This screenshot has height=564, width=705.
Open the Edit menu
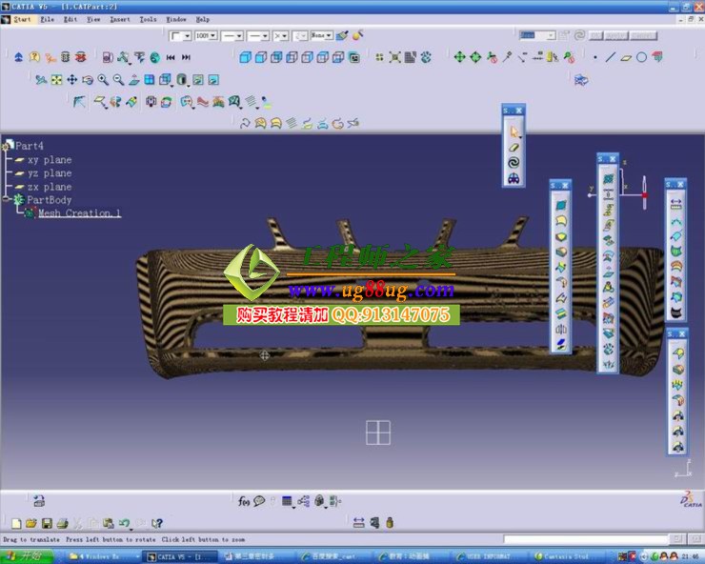70,19
